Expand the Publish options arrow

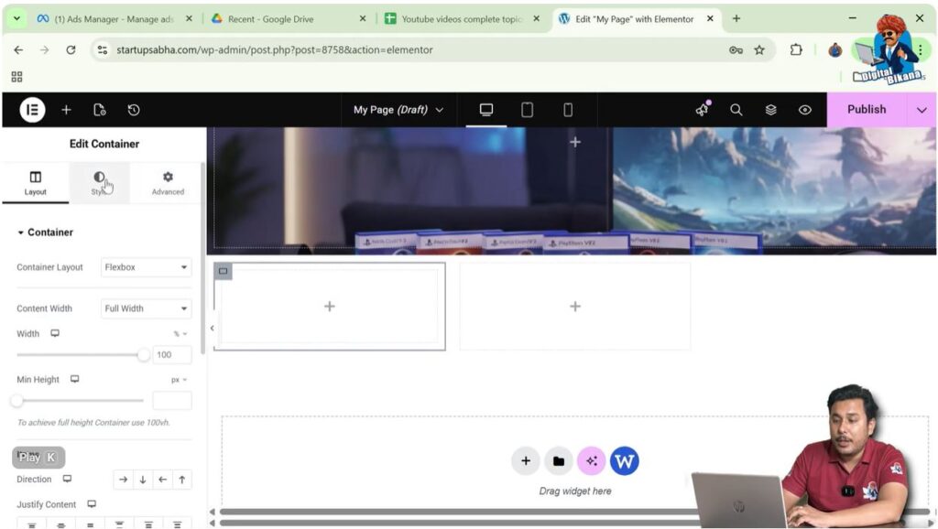click(x=921, y=110)
